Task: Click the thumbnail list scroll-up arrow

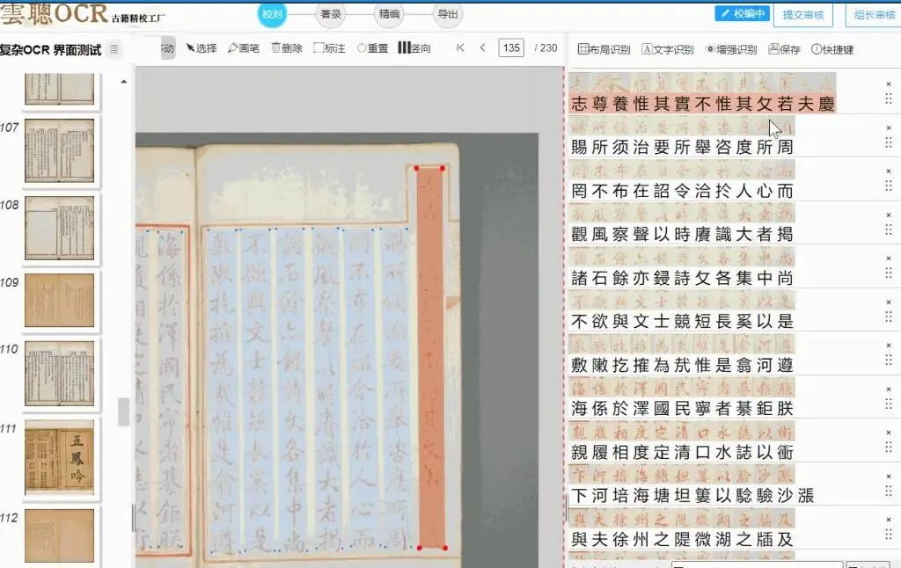Action: point(123,82)
